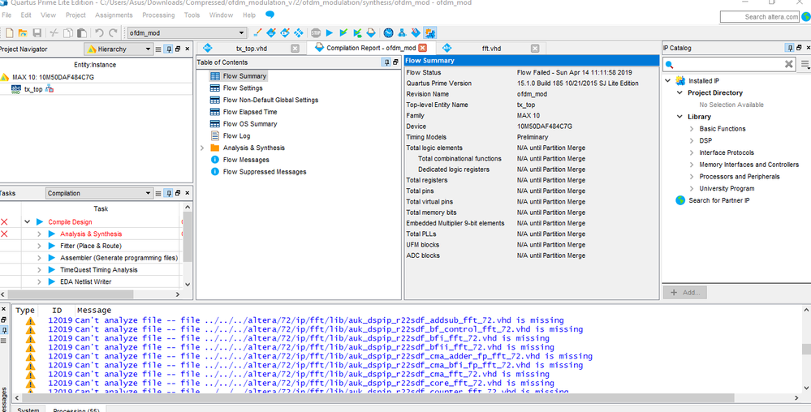Click the Stop Processing icon in toolbar
The height and width of the screenshot is (412, 811).
(316, 32)
